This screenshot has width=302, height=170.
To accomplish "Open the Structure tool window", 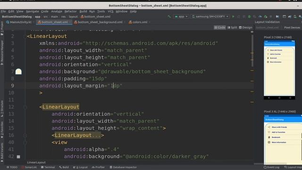I will [2, 109].
